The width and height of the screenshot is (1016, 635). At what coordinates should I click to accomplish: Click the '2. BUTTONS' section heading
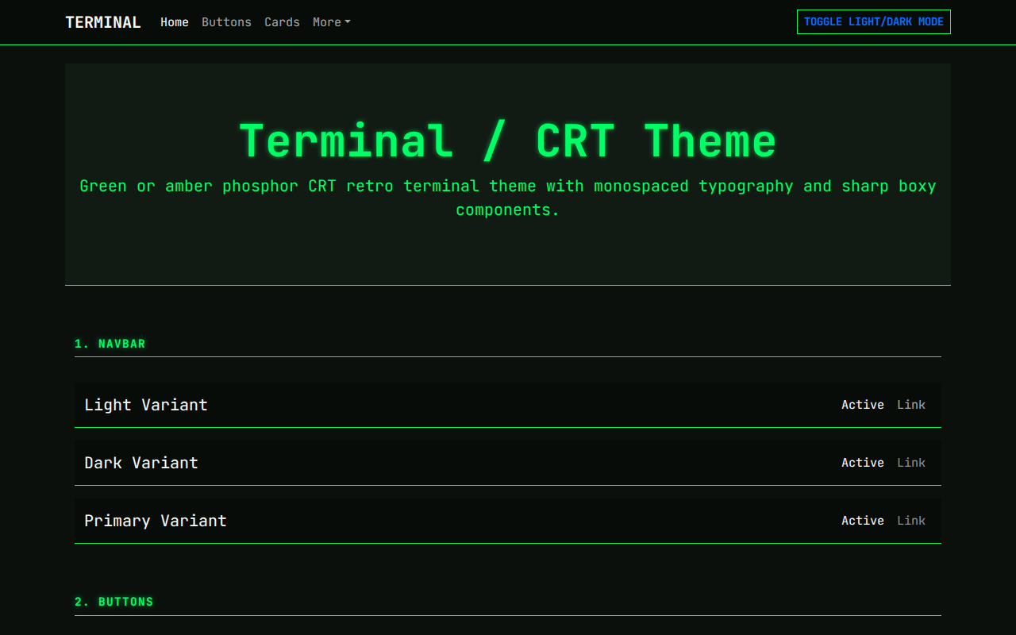point(114,602)
